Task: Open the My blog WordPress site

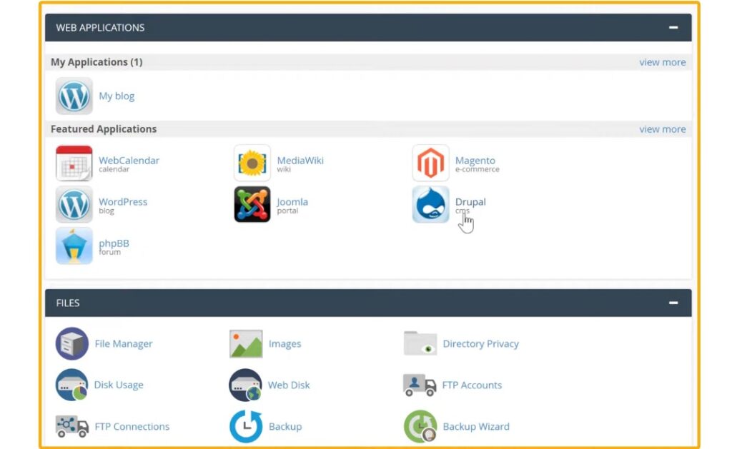Action: (x=117, y=96)
